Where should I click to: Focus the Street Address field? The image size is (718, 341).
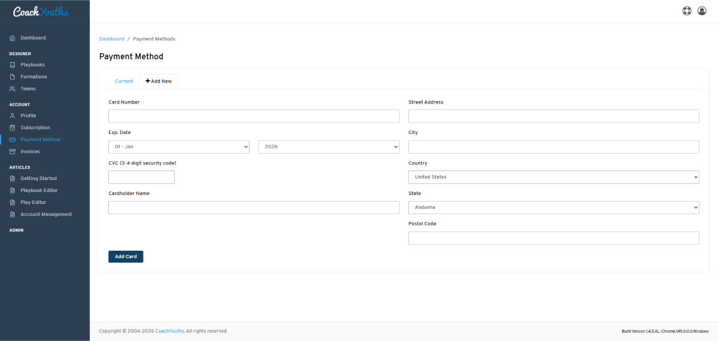coord(553,116)
